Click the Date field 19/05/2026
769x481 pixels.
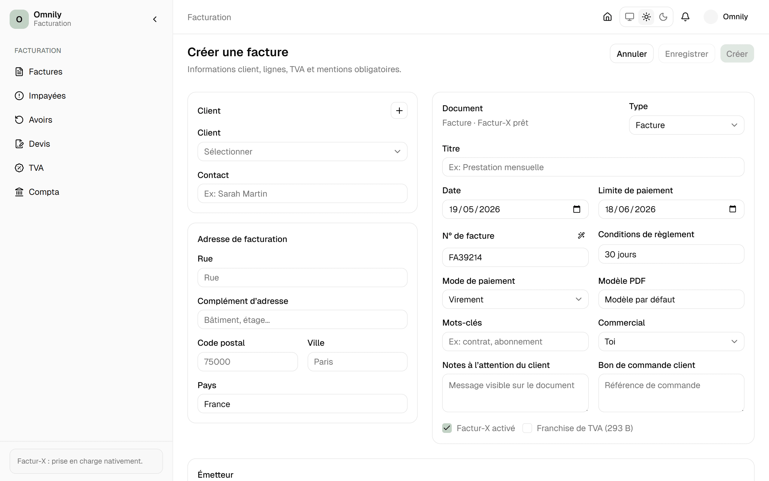point(515,209)
